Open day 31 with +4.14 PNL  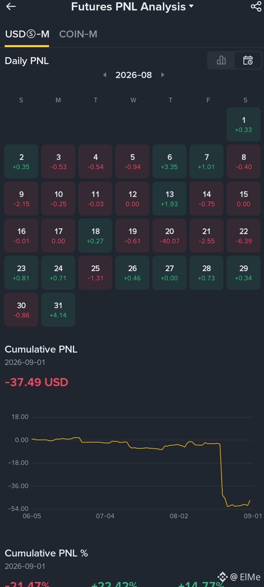(x=58, y=310)
